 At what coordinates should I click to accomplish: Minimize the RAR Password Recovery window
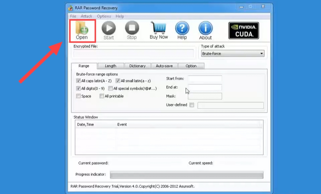[241, 7]
